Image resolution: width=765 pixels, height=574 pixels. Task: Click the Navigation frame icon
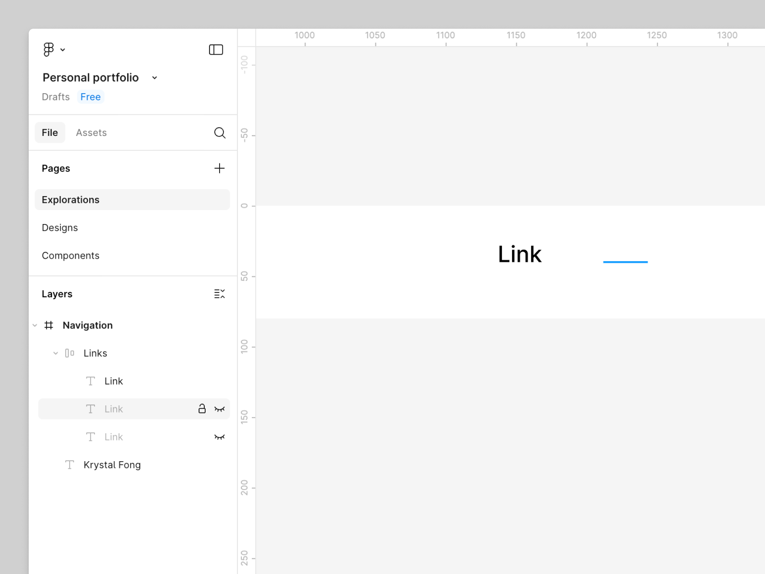point(49,325)
